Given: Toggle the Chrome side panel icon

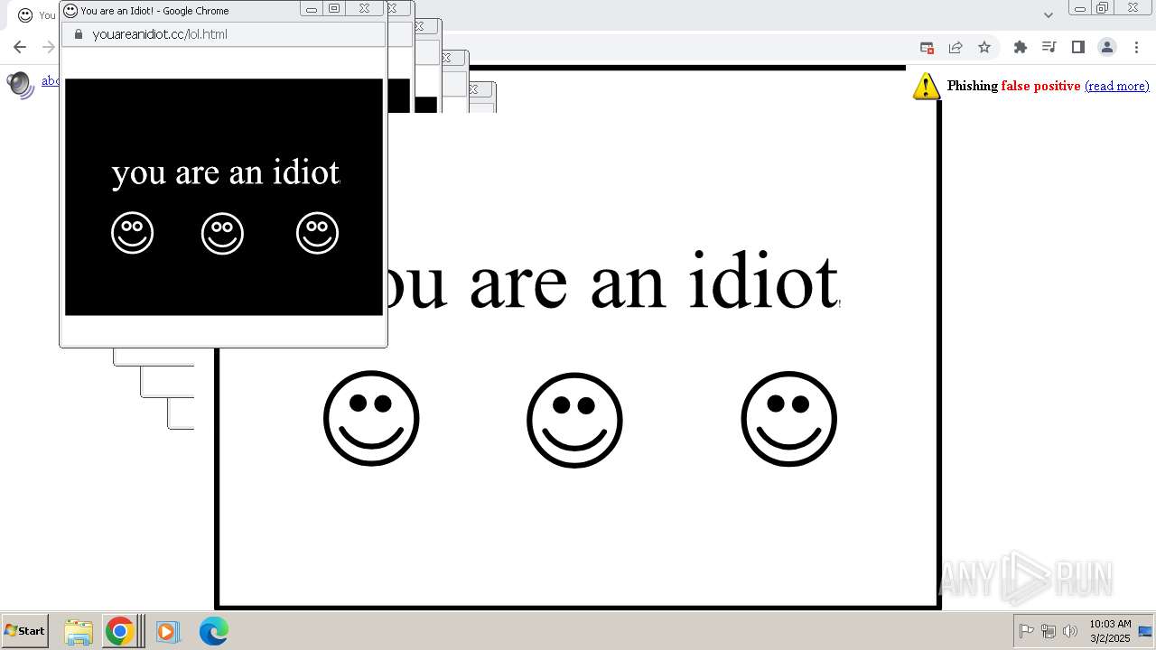Looking at the screenshot, I should [1077, 48].
